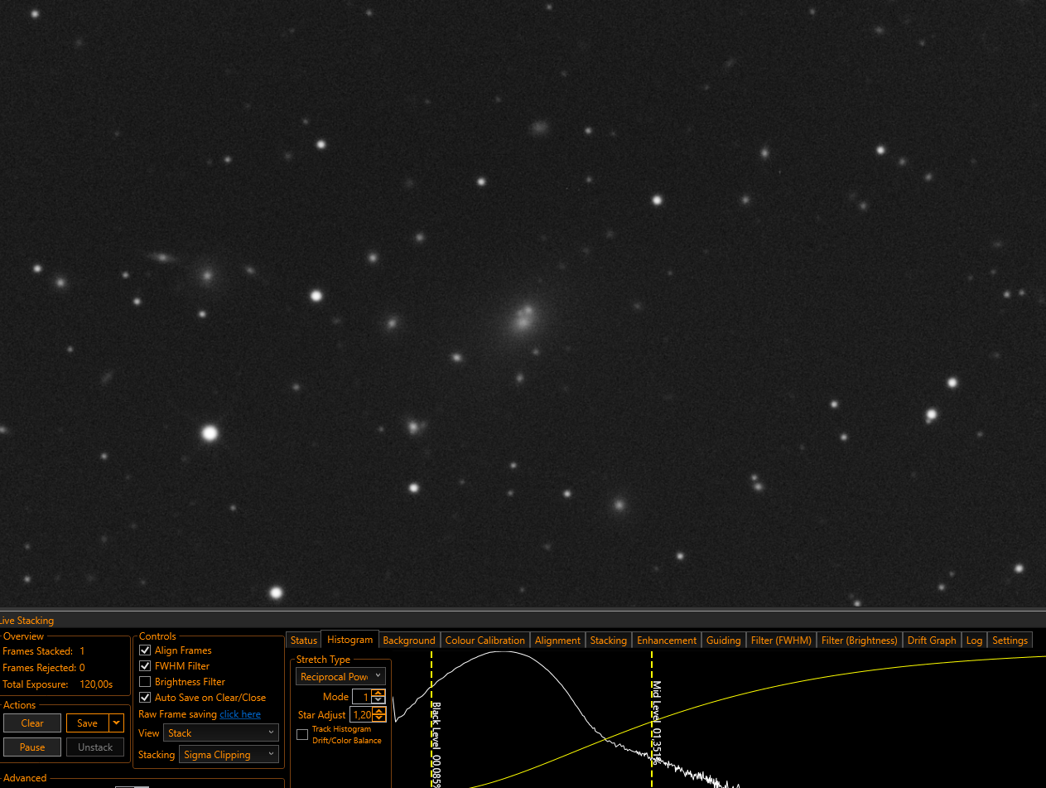Go to the Enhancement tab
1046x788 pixels.
click(x=667, y=640)
